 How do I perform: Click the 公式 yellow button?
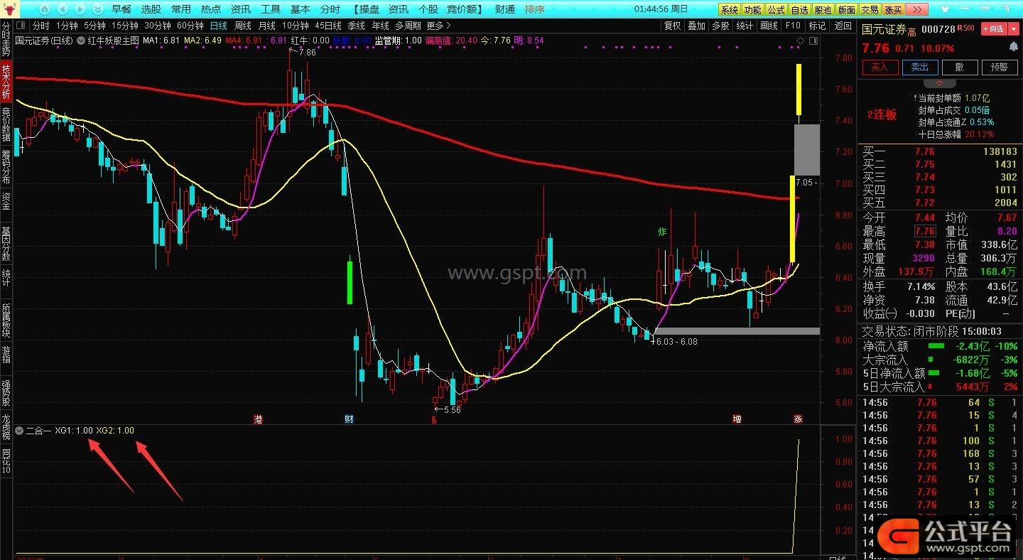coord(776,9)
